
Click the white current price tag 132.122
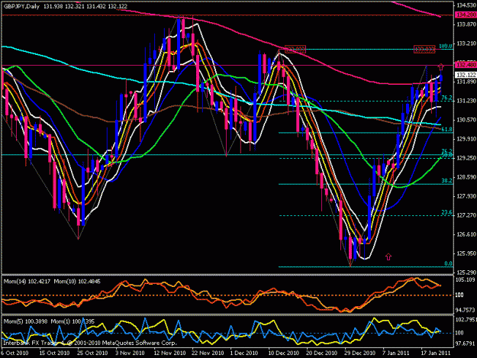pos(466,75)
